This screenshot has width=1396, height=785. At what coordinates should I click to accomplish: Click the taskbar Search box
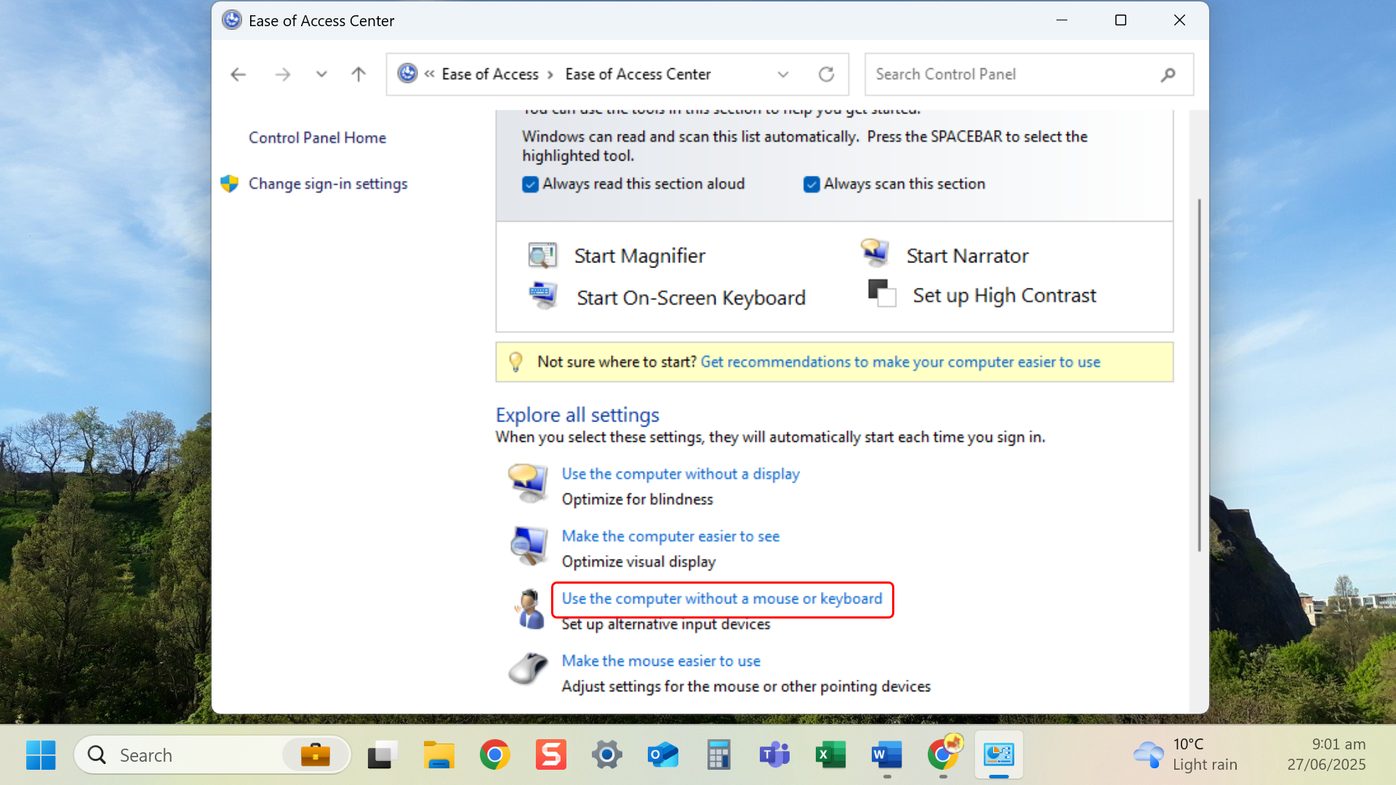[212, 755]
